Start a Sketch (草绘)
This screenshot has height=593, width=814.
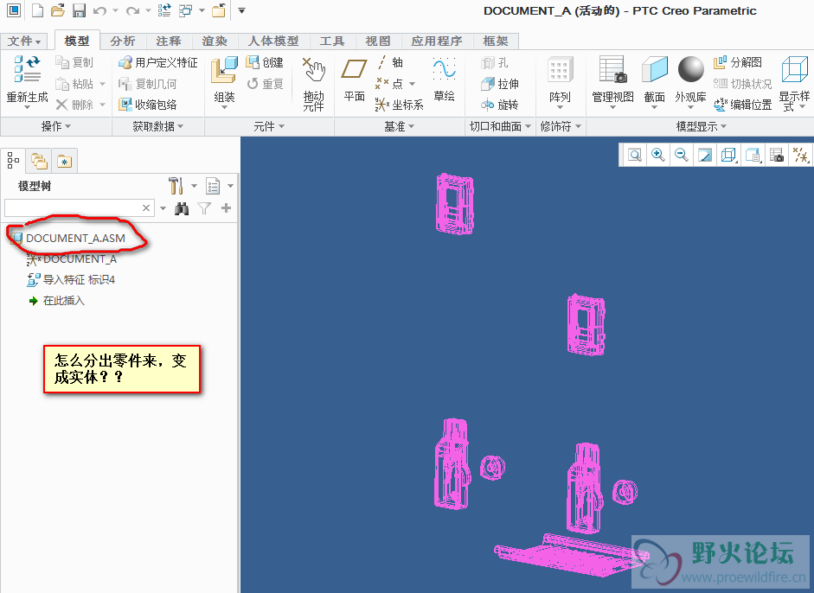tap(444, 80)
